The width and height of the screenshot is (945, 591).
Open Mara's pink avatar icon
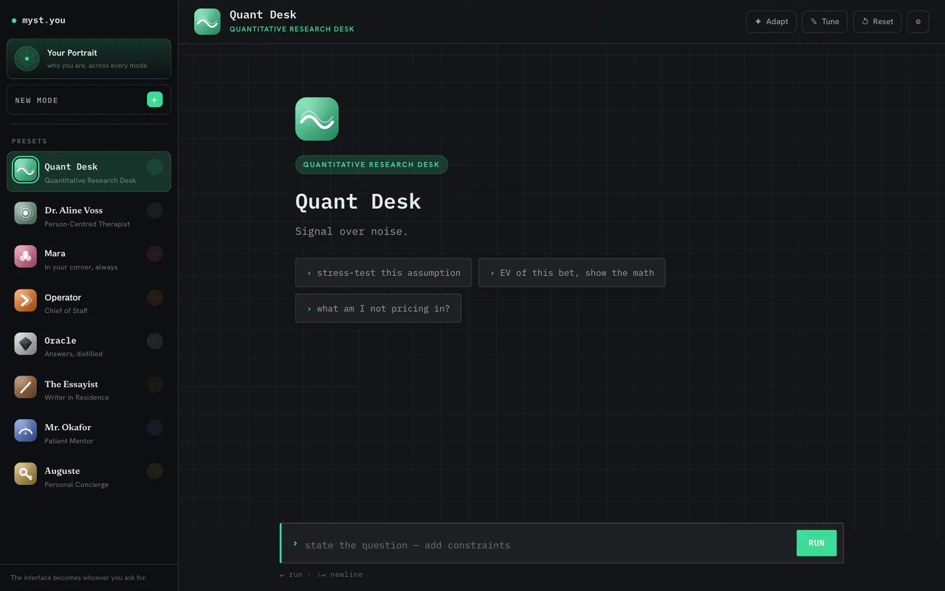click(25, 256)
